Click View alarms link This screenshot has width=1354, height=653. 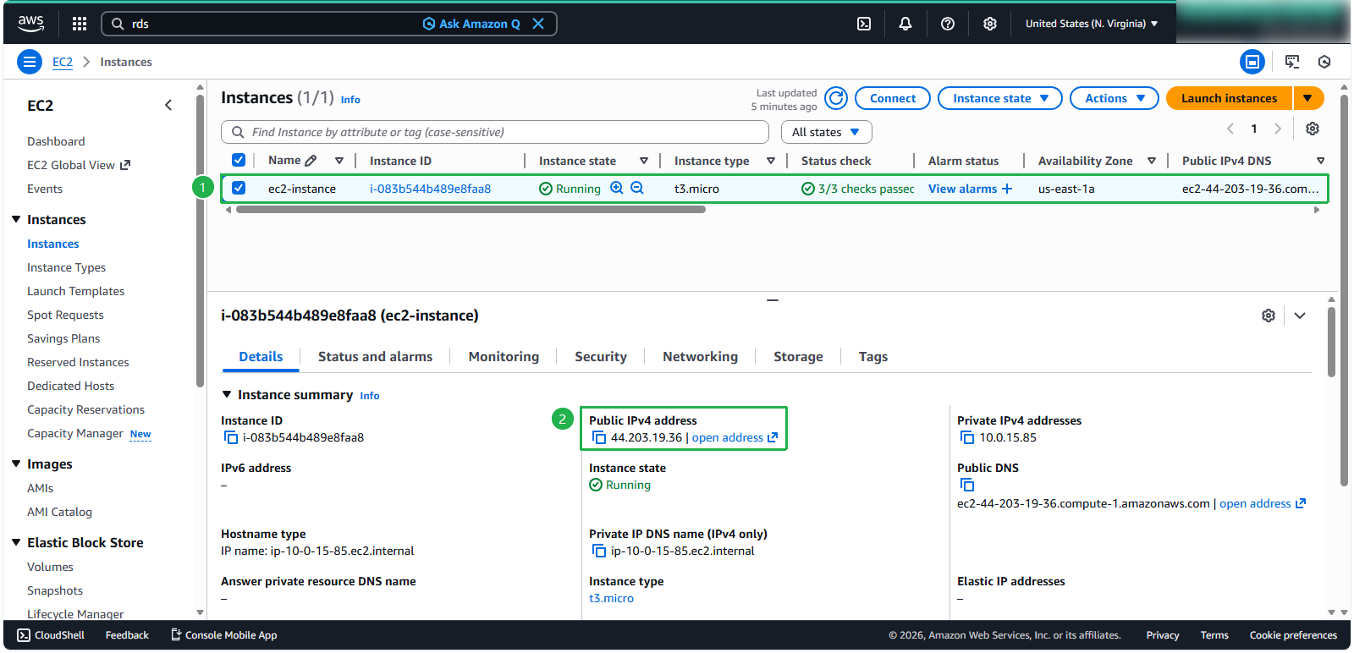[962, 189]
